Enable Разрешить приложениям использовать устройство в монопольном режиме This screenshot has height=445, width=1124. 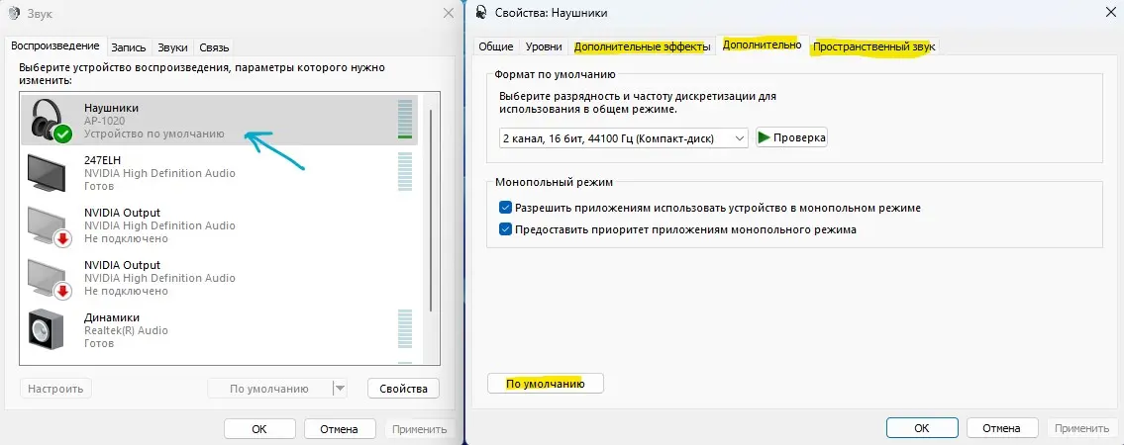(505, 208)
